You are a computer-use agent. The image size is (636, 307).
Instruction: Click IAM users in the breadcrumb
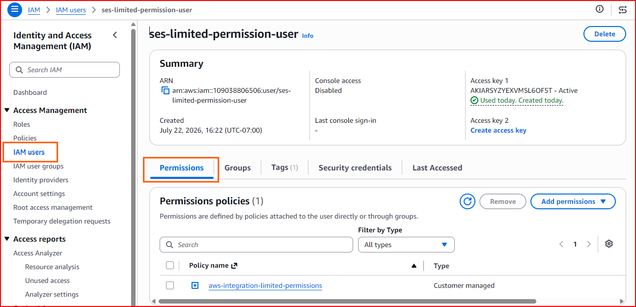(71, 10)
